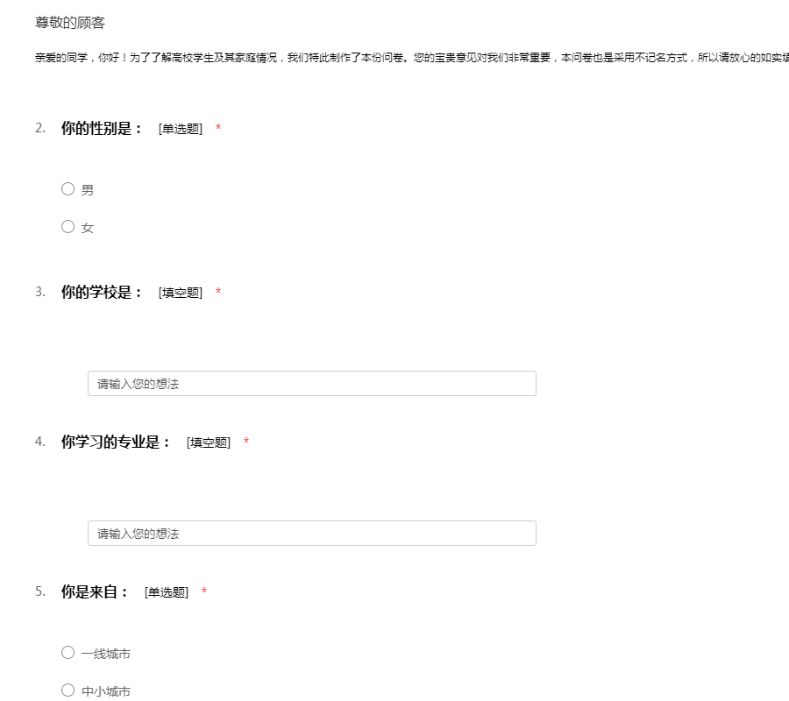This screenshot has height=701, width=789.
Task: Click the 你的学校是 question title
Action: click(102, 293)
